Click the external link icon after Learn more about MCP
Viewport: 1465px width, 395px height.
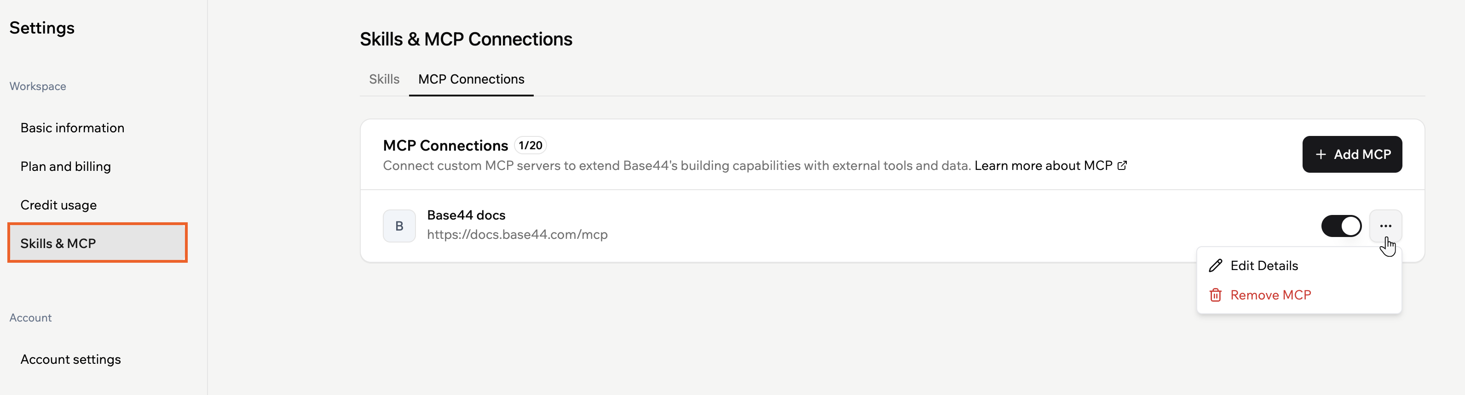1122,165
